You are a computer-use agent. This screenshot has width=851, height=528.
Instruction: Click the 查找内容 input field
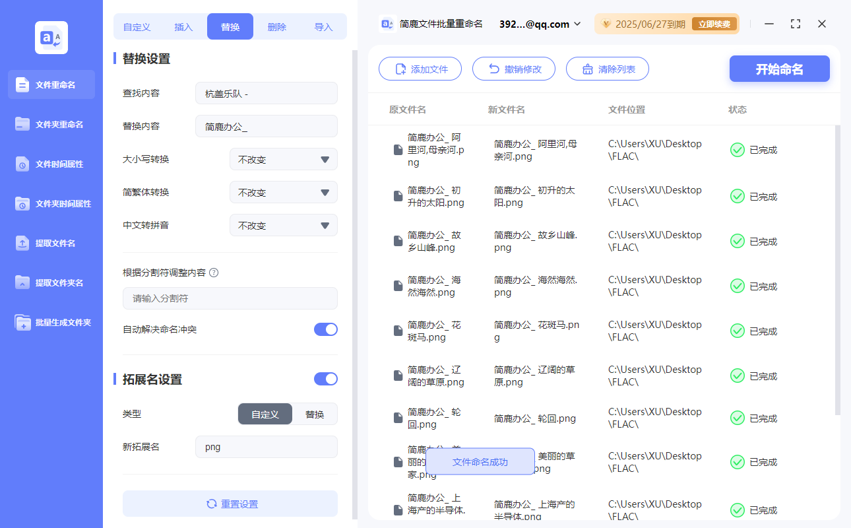coord(266,93)
